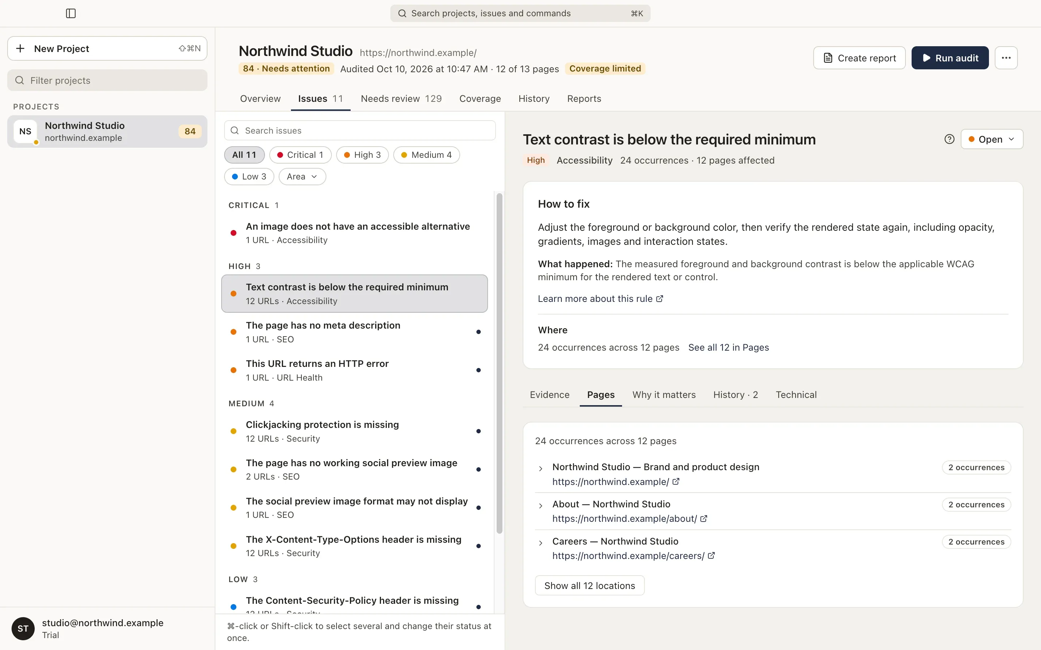Filter issues by Medium 4
1041x650 pixels.
pyautogui.click(x=426, y=155)
